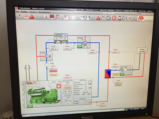Toggle the Richiesto green indicator in Motore panel
Image resolution: width=159 pixels, height=119 pixels.
pyautogui.click(x=85, y=86)
